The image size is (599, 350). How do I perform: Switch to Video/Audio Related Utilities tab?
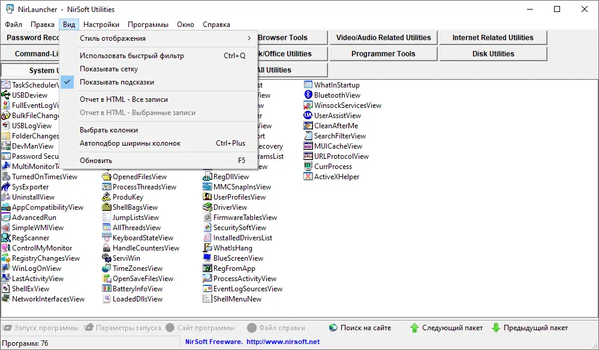[384, 38]
